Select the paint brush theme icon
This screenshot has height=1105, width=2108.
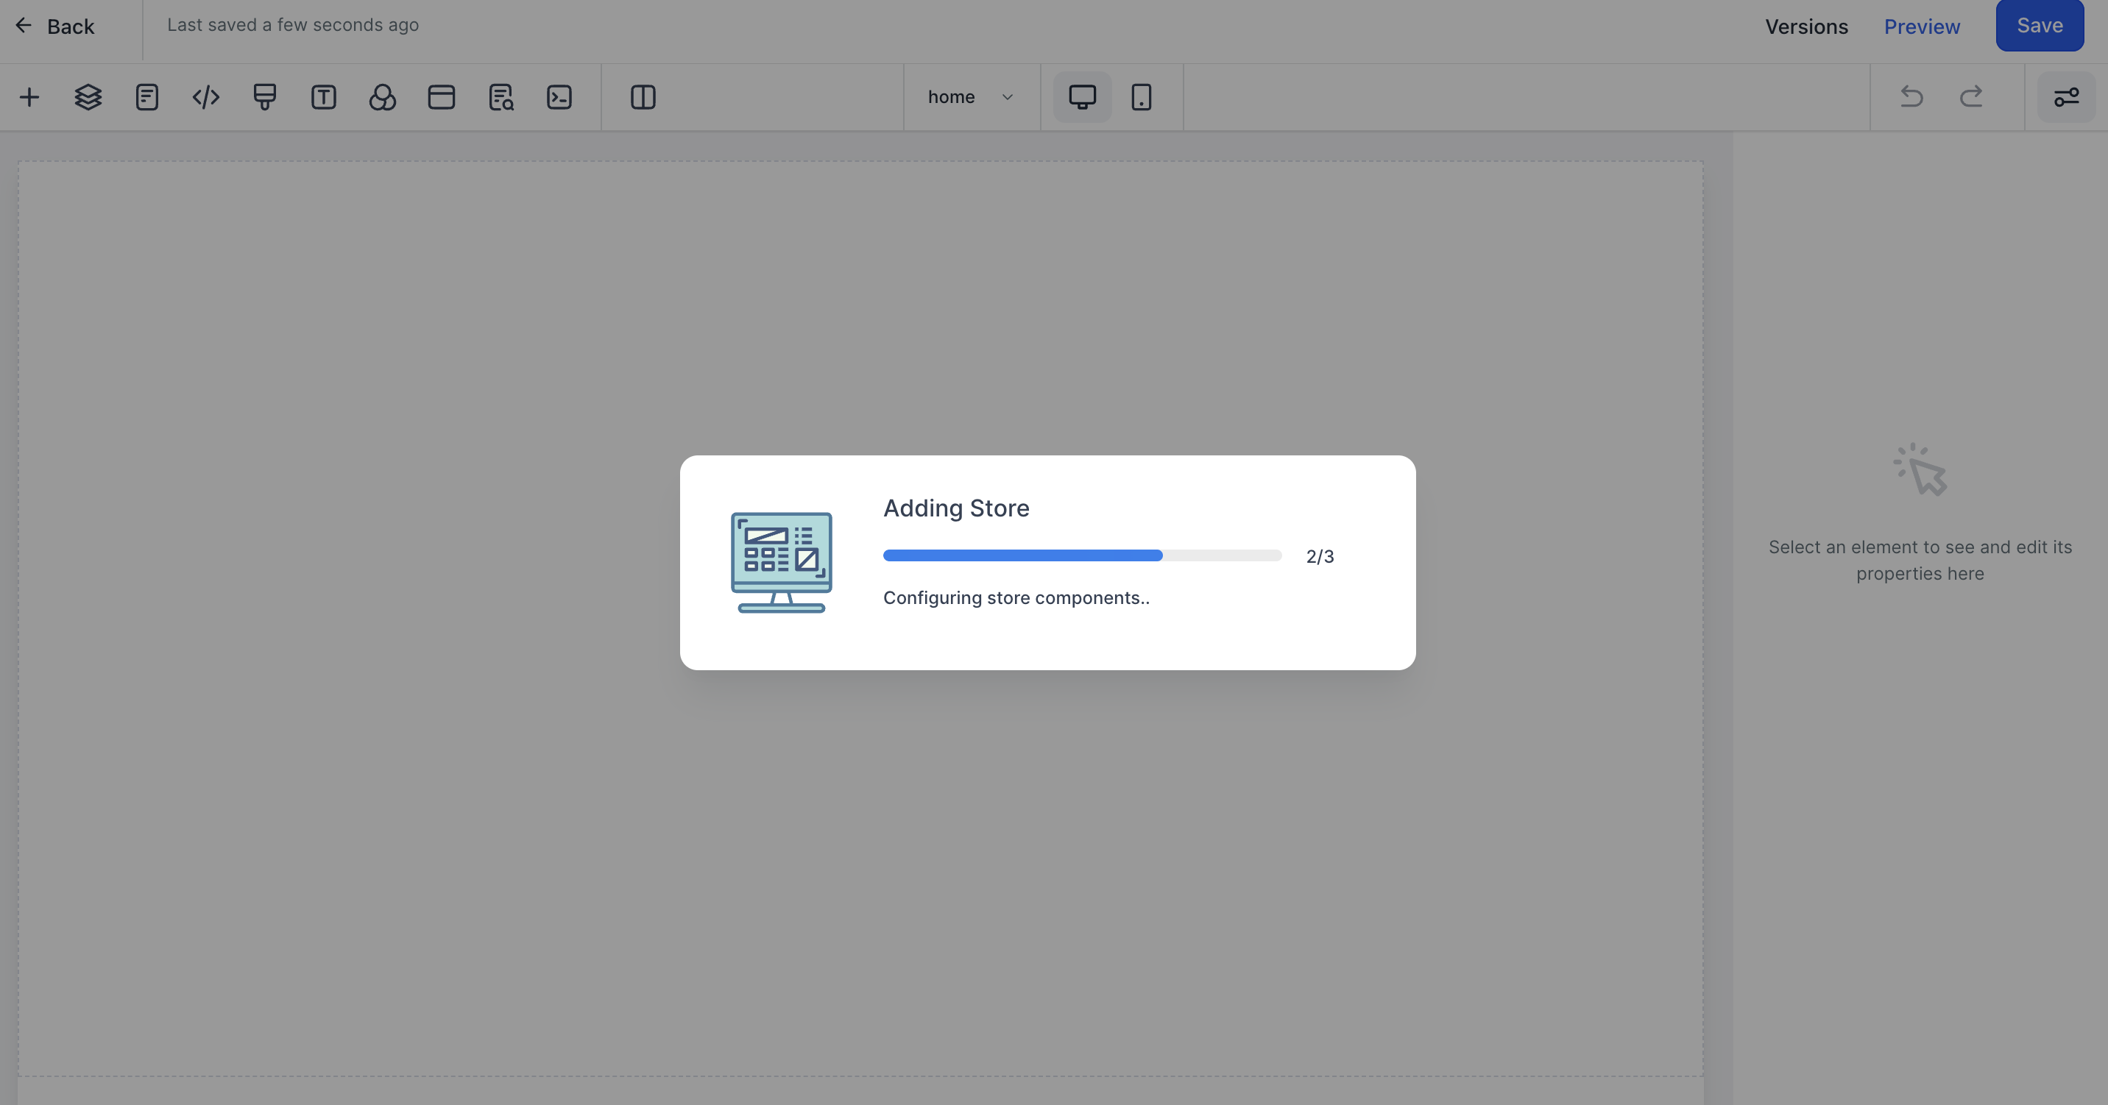pyautogui.click(x=264, y=97)
